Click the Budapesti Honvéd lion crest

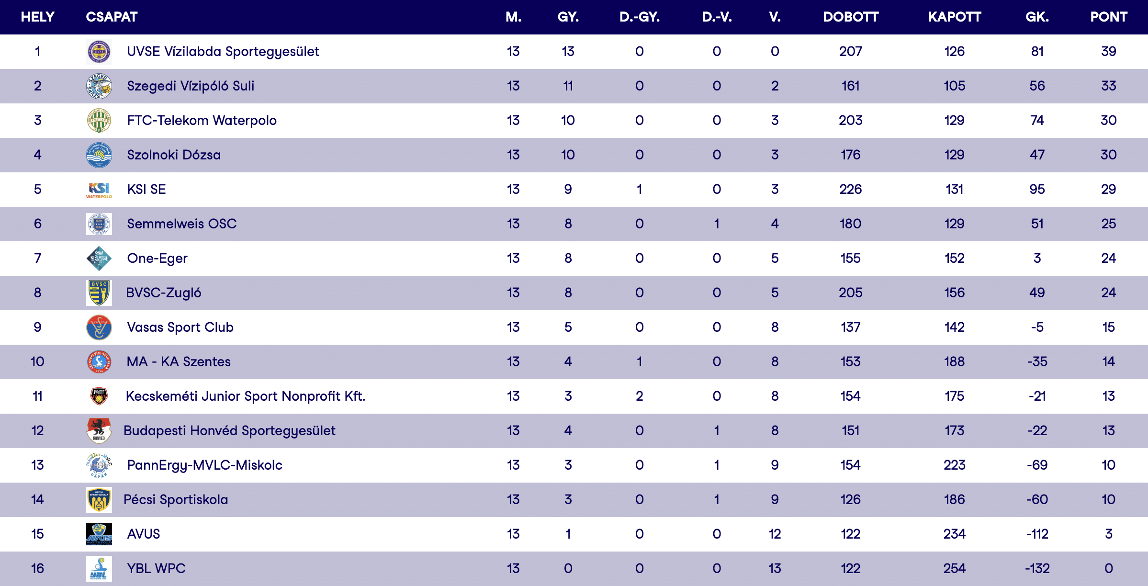(99, 430)
